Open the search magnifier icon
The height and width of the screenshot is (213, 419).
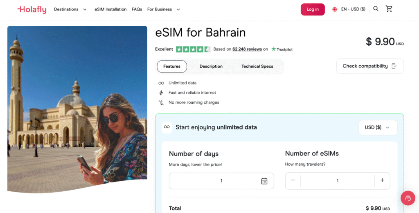coord(376,9)
